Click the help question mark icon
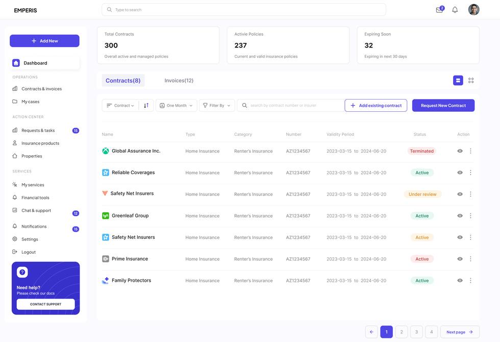Viewport: 500px width, 342px height. 22,272
